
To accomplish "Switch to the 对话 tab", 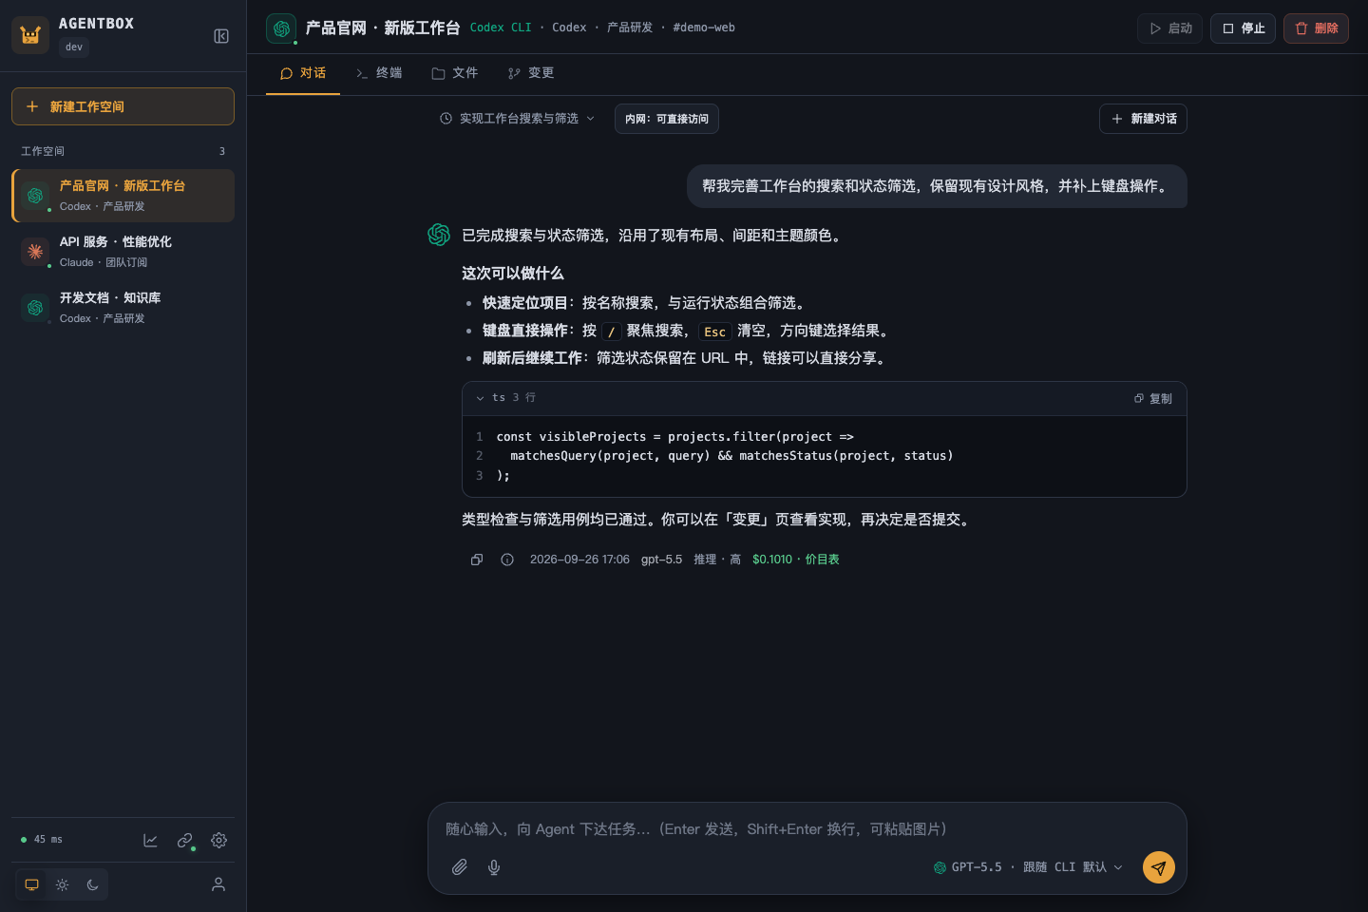I will (x=303, y=73).
